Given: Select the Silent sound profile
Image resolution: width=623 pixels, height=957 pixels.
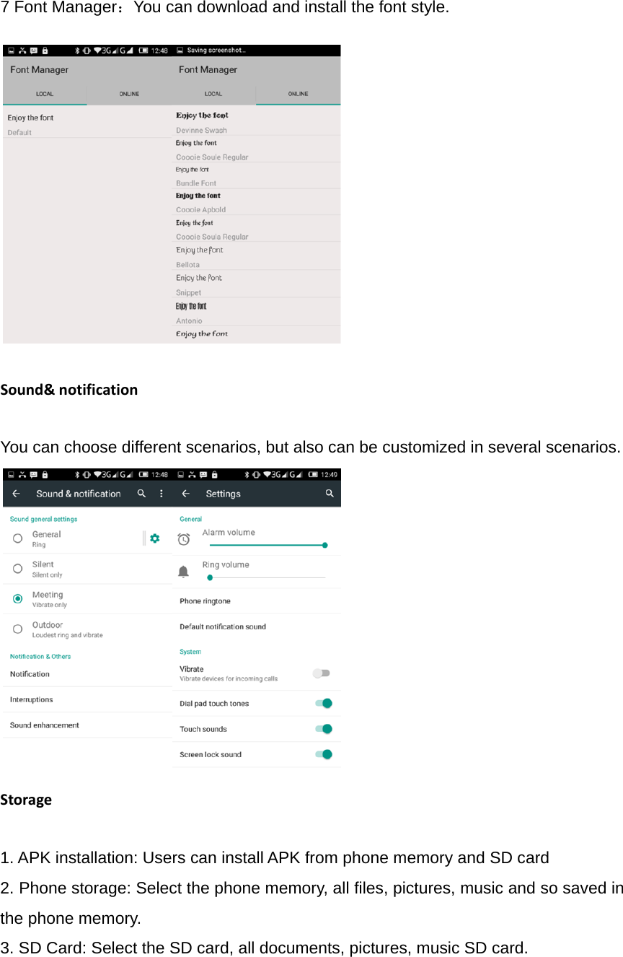Looking at the screenshot, I should 17,568.
